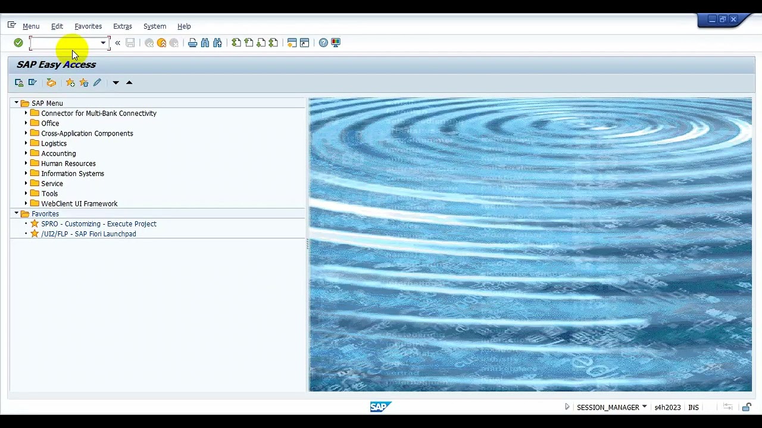
Task: Click the SAP logo in status bar
Action: (x=380, y=407)
